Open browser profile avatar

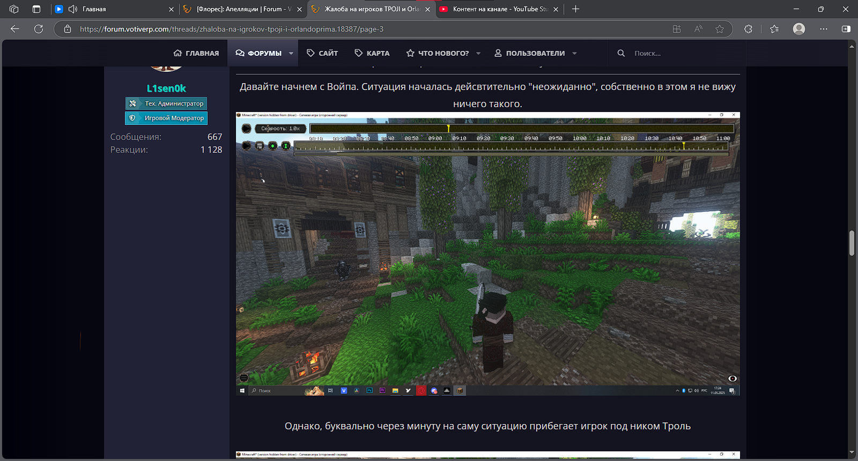(x=799, y=29)
